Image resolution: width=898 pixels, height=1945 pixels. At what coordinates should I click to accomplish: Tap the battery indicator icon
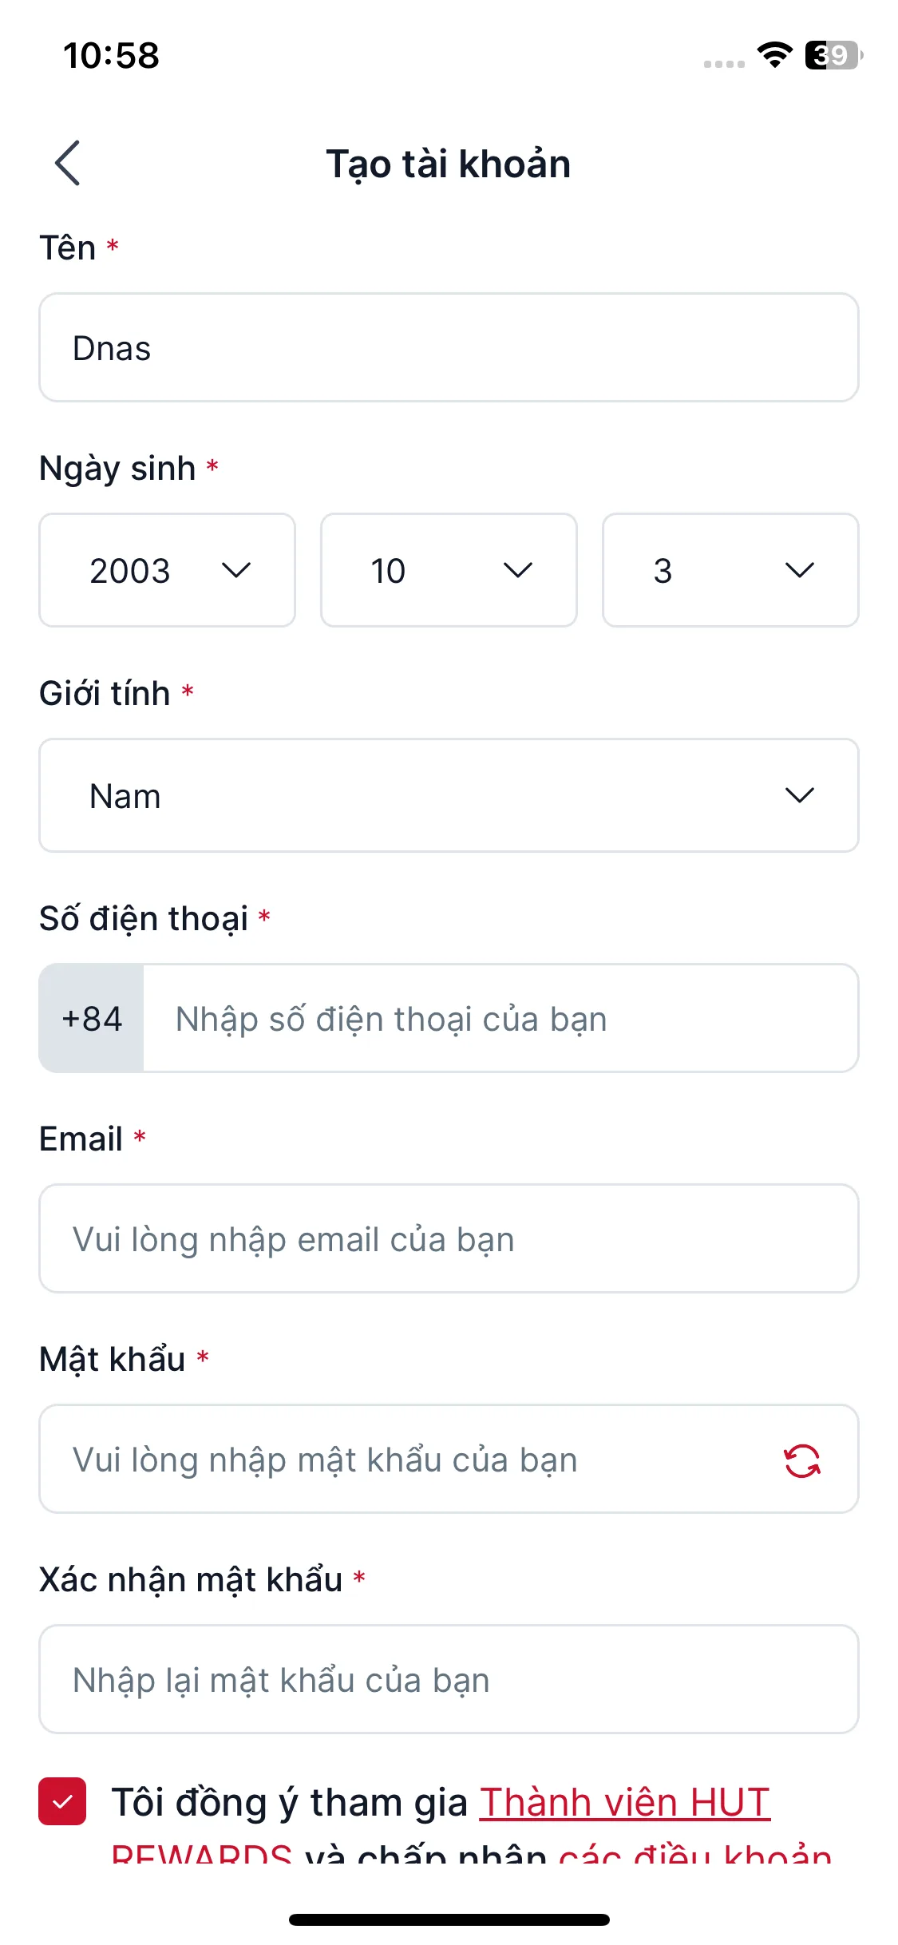(x=833, y=55)
